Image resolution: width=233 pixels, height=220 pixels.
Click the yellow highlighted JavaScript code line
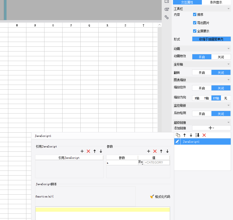click(102, 209)
